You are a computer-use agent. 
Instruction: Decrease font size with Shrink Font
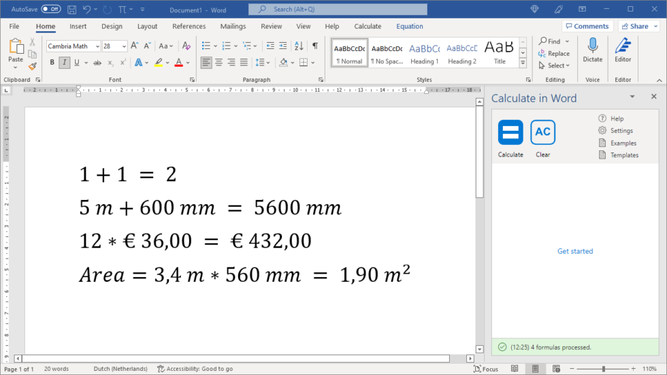147,46
